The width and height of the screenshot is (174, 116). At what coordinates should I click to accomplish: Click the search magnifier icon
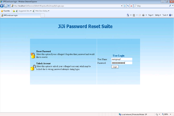point(170,6)
